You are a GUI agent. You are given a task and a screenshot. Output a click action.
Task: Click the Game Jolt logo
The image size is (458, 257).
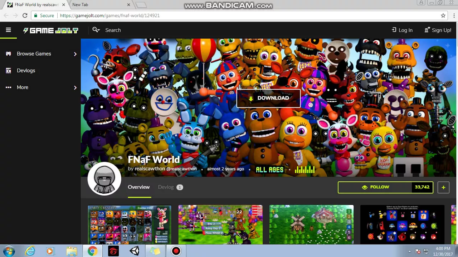click(x=50, y=30)
